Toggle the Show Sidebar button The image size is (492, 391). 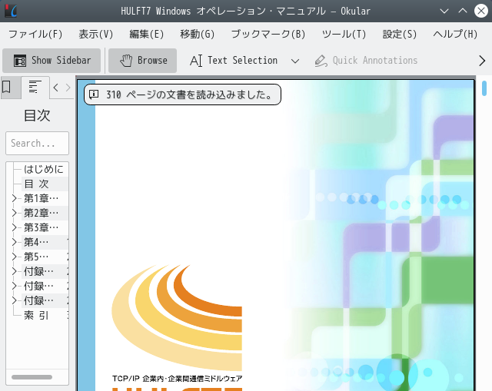[52, 61]
